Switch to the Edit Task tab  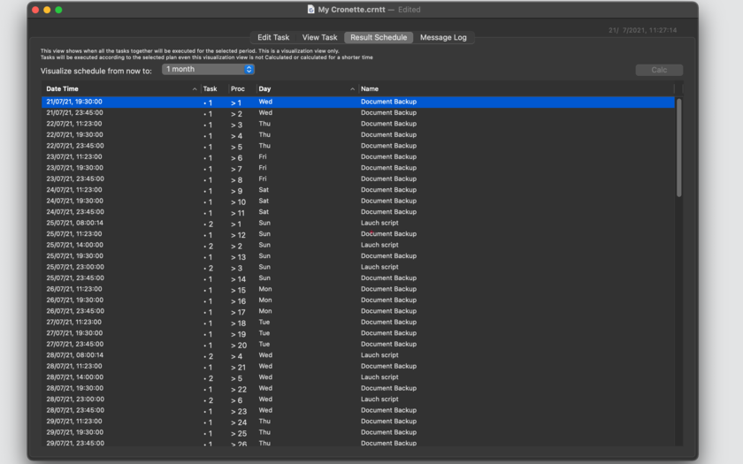[273, 37]
